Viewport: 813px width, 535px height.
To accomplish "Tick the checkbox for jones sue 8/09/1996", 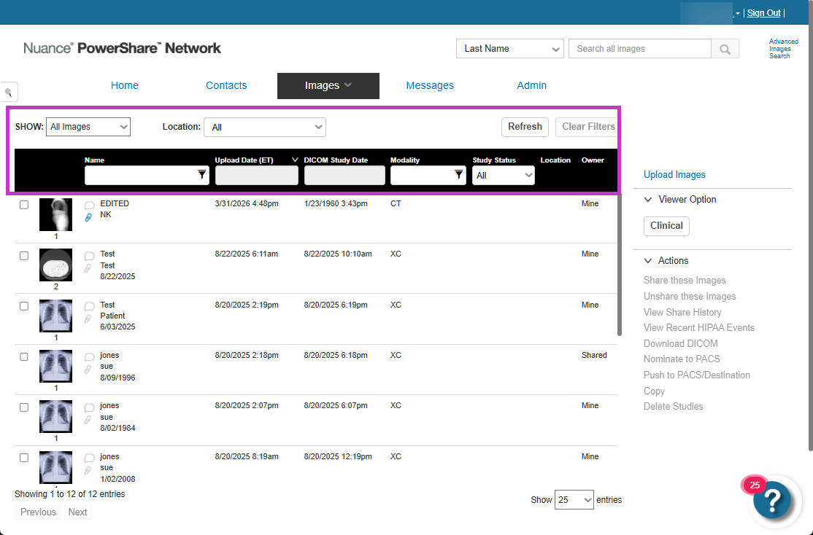I will click(24, 356).
